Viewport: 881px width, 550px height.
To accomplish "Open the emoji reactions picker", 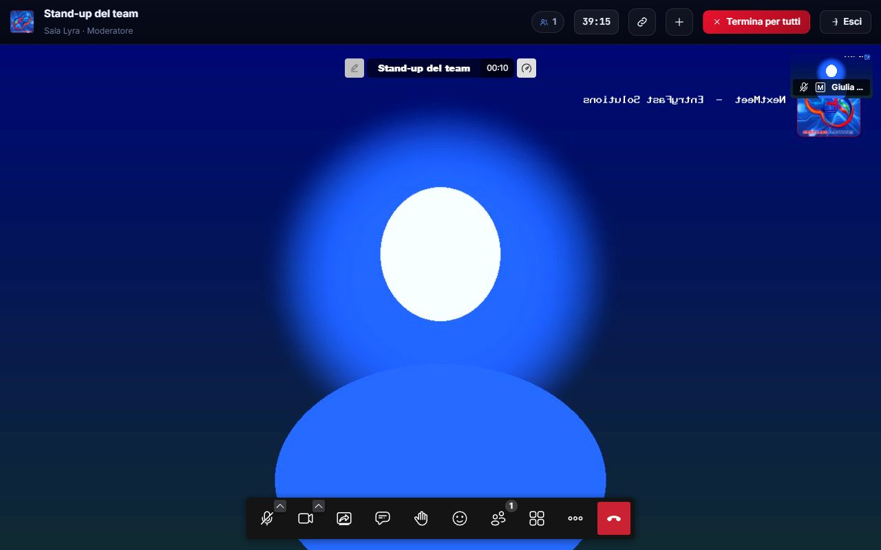I will 460,518.
